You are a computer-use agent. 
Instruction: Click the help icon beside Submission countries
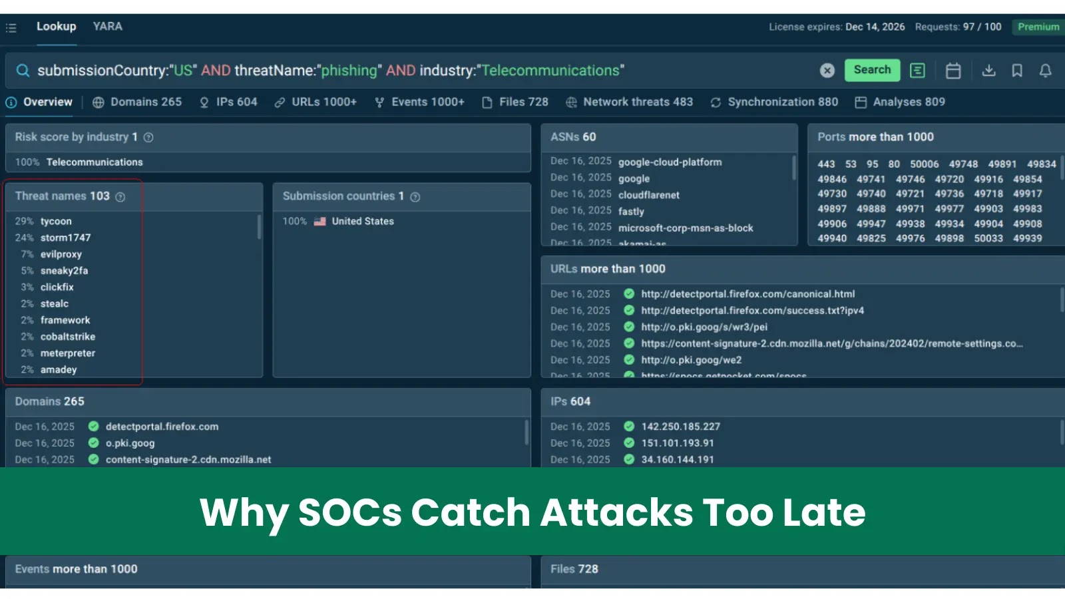coord(415,197)
